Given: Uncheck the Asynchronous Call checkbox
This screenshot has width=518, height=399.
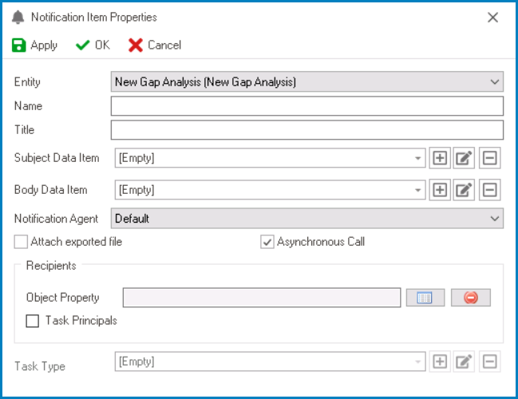Looking at the screenshot, I should pos(267,242).
